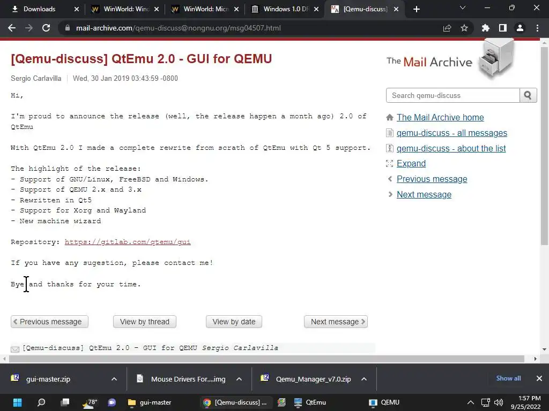Go back to the previous page
The height and width of the screenshot is (411, 549).
12,28
